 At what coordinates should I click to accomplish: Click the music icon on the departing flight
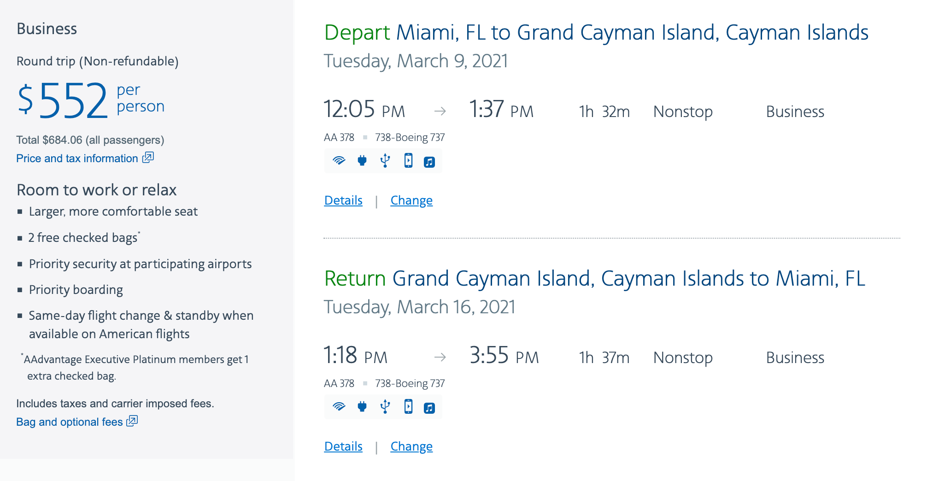[429, 162]
